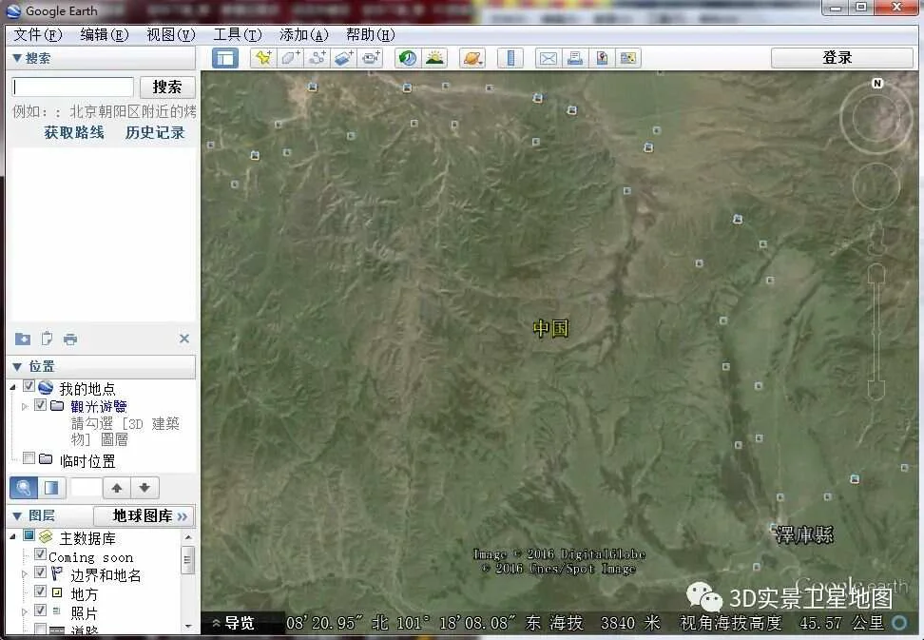Uncheck the Coming soon layer

[x=40, y=554]
